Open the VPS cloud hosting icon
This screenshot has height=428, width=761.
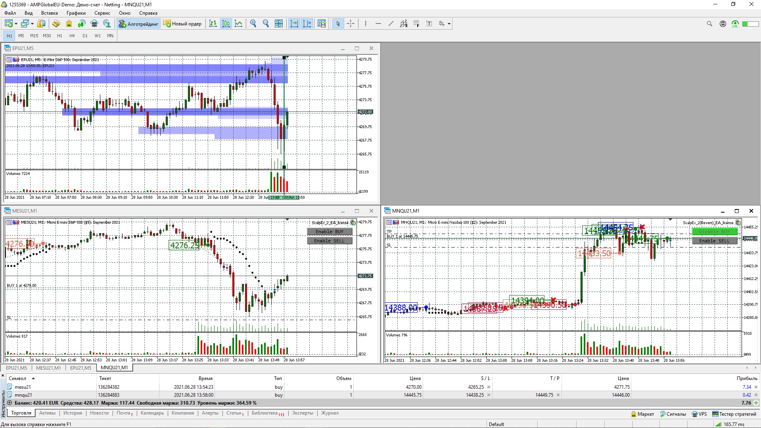94,24
